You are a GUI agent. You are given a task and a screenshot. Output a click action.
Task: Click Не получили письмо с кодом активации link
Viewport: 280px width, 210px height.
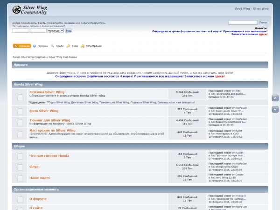pyautogui.click(x=39, y=26)
